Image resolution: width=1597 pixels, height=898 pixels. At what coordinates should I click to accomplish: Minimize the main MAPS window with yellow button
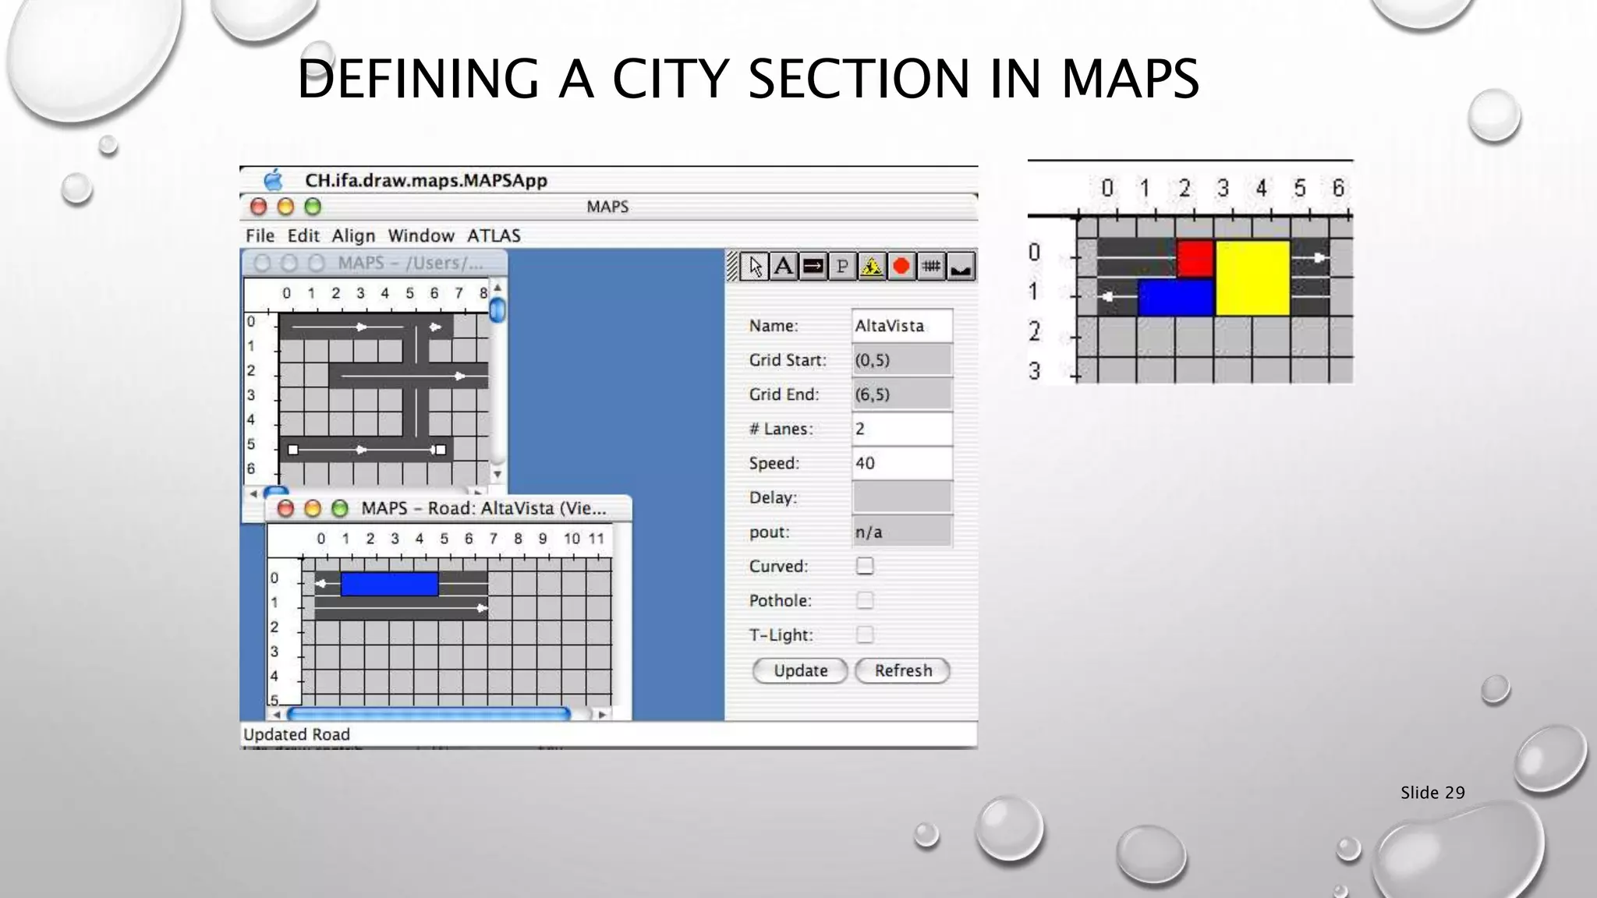(x=285, y=207)
